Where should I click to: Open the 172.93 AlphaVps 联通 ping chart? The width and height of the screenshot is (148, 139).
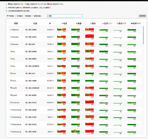75,44
